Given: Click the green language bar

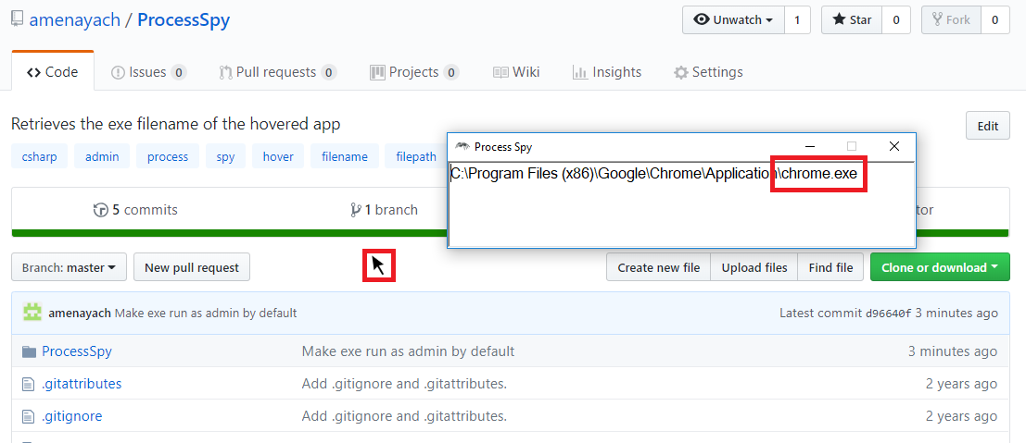Looking at the screenshot, I should [x=232, y=233].
